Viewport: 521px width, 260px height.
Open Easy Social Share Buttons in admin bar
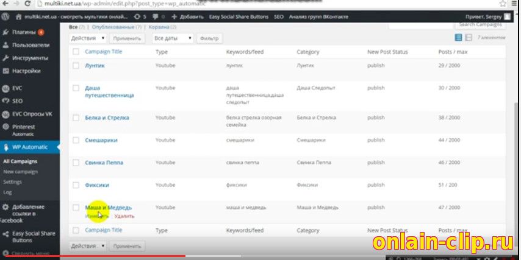tap(239, 16)
